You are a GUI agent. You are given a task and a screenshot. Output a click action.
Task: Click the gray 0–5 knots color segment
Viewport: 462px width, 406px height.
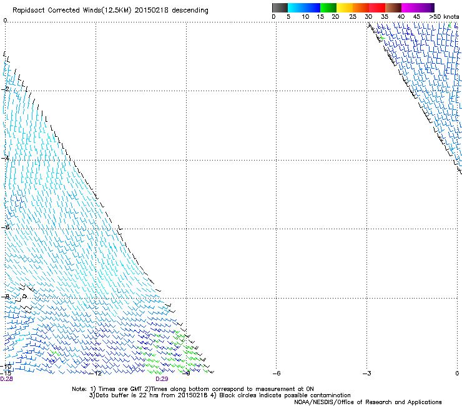click(280, 7)
